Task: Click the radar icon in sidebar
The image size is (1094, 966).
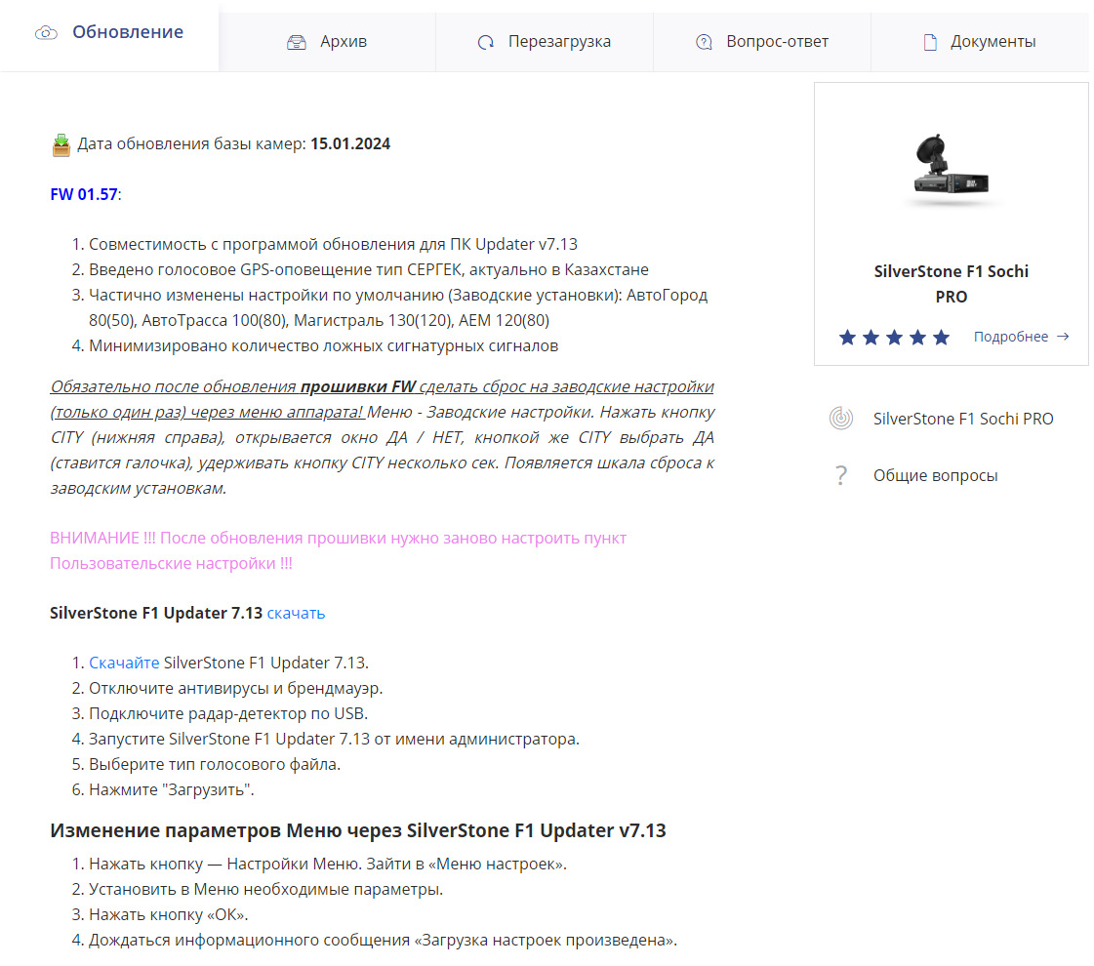Action: [x=841, y=419]
